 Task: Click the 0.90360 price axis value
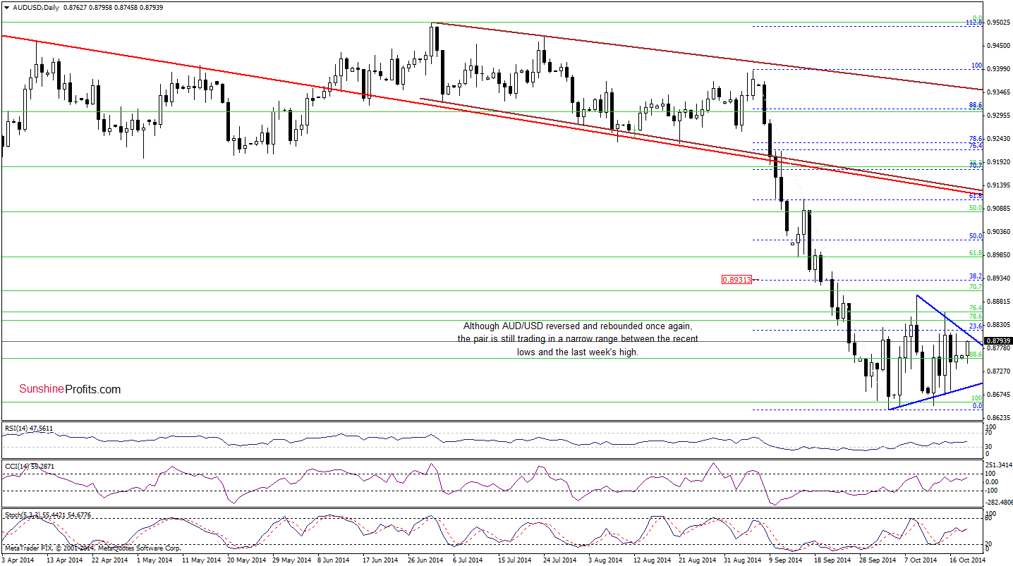pyautogui.click(x=997, y=231)
